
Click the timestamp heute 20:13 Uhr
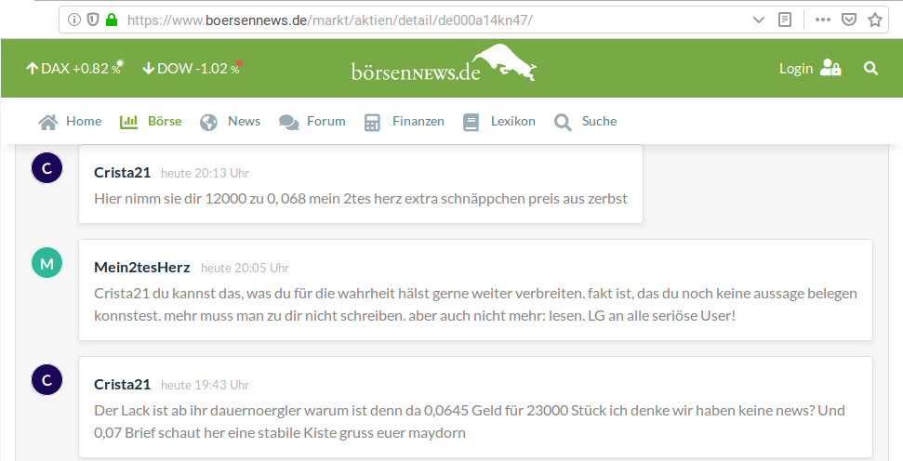point(205,173)
